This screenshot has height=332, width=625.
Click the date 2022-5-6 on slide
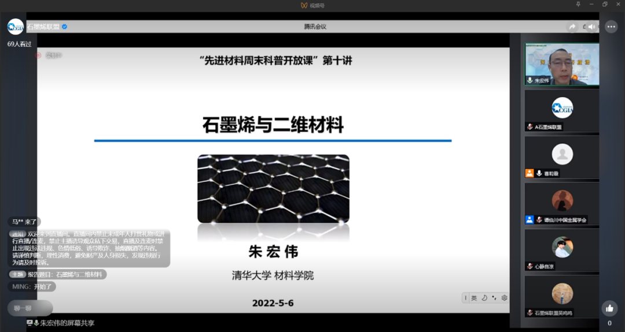pyautogui.click(x=273, y=303)
